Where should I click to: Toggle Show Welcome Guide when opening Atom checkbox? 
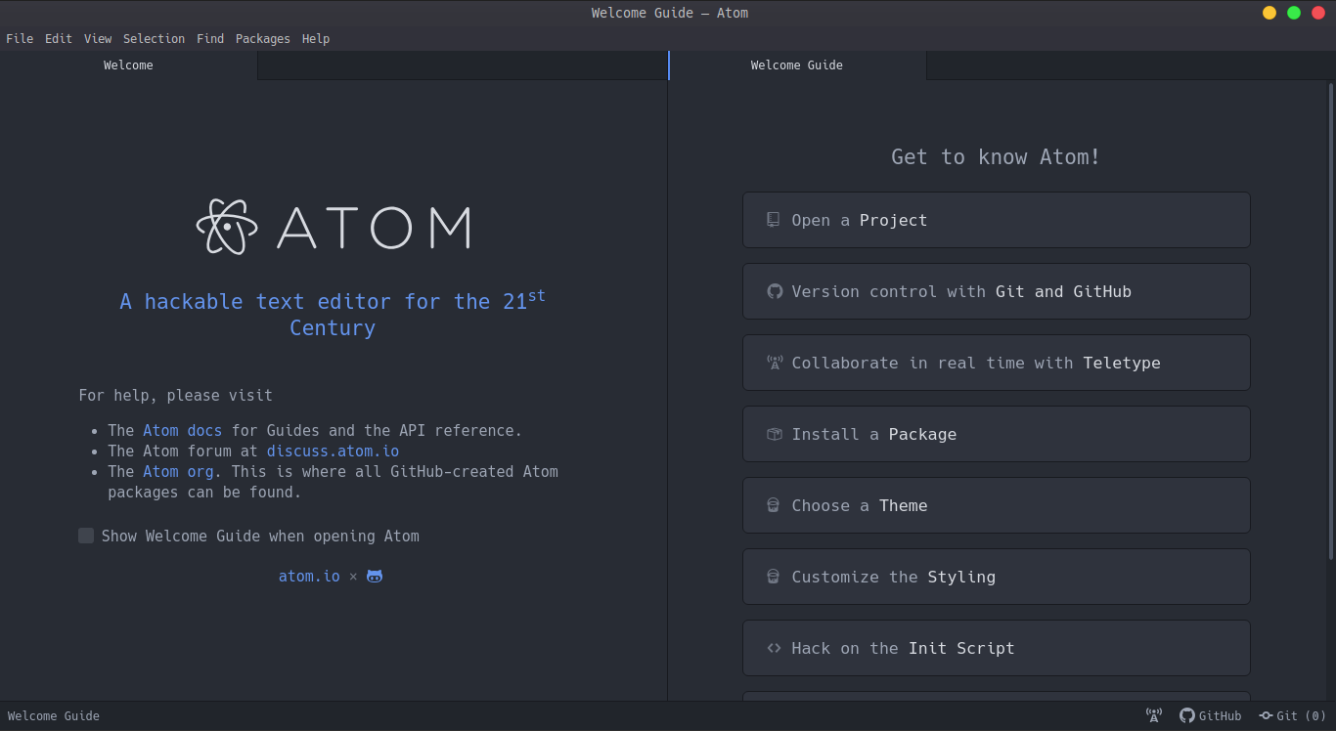point(86,536)
